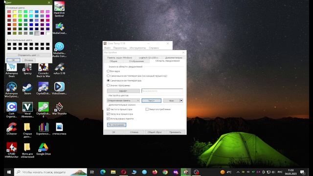Open Cash Organizer desktop icon
Screen dimensions: 313x176
coord(12,110)
